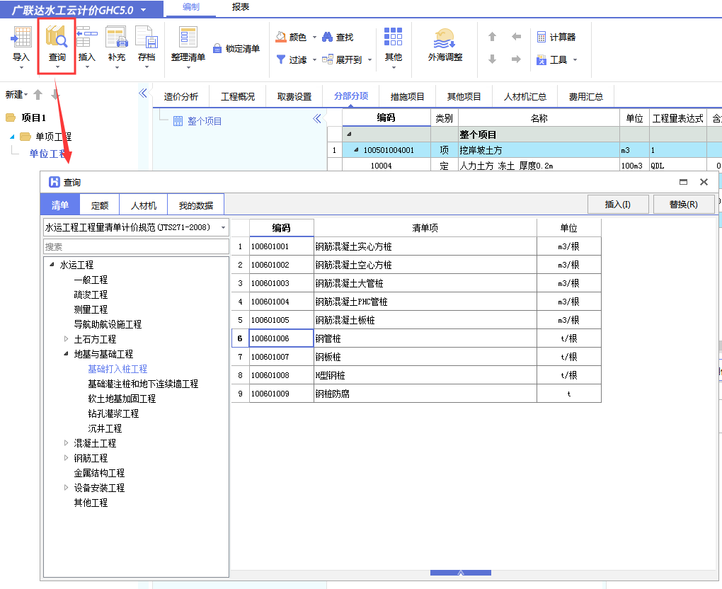This screenshot has height=589, width=722.
Task: Click the 替换(R) button
Action: click(x=682, y=204)
